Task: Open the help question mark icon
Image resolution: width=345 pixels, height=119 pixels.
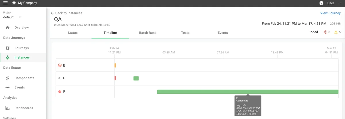Action: coord(321,3)
